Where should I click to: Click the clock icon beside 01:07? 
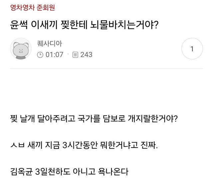point(40,55)
